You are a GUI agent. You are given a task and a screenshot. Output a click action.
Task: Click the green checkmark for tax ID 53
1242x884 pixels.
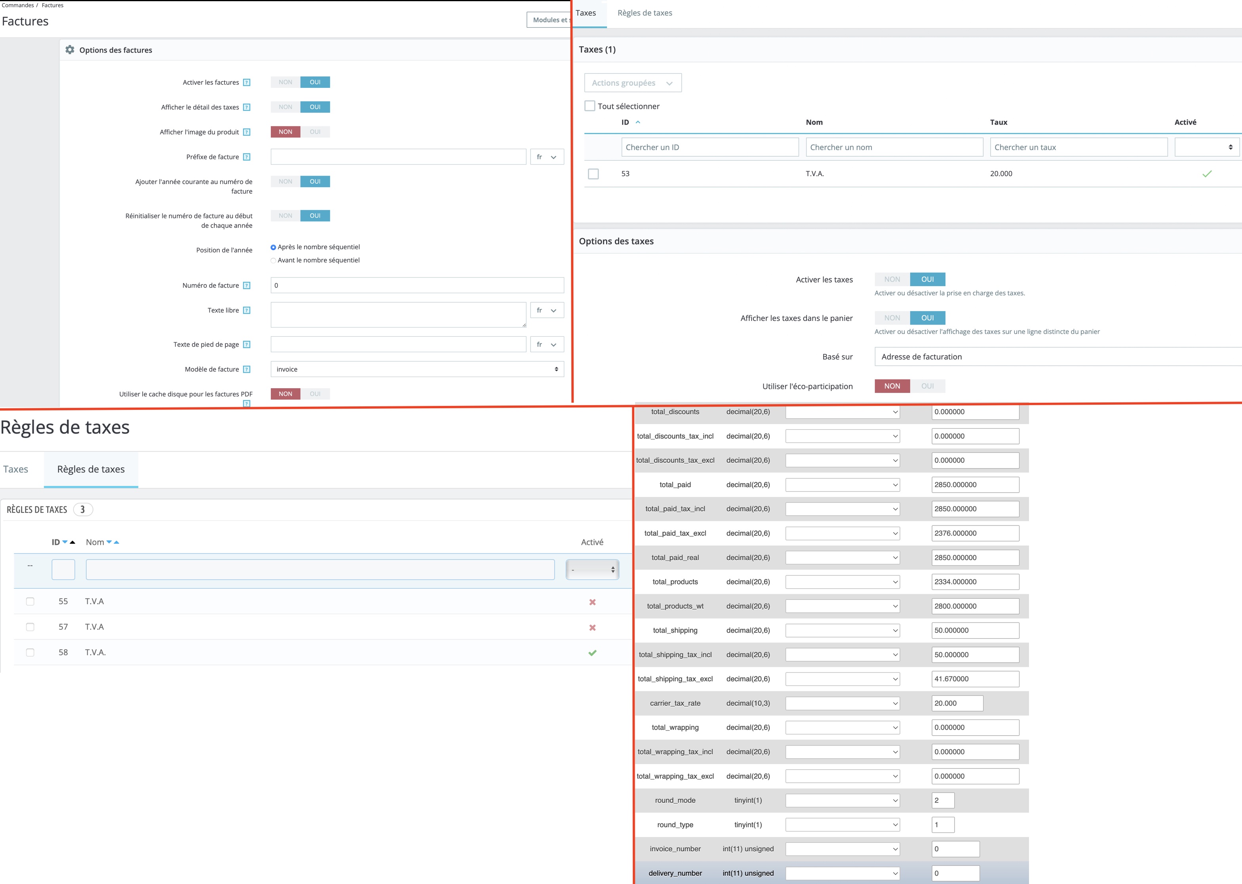coord(1208,174)
